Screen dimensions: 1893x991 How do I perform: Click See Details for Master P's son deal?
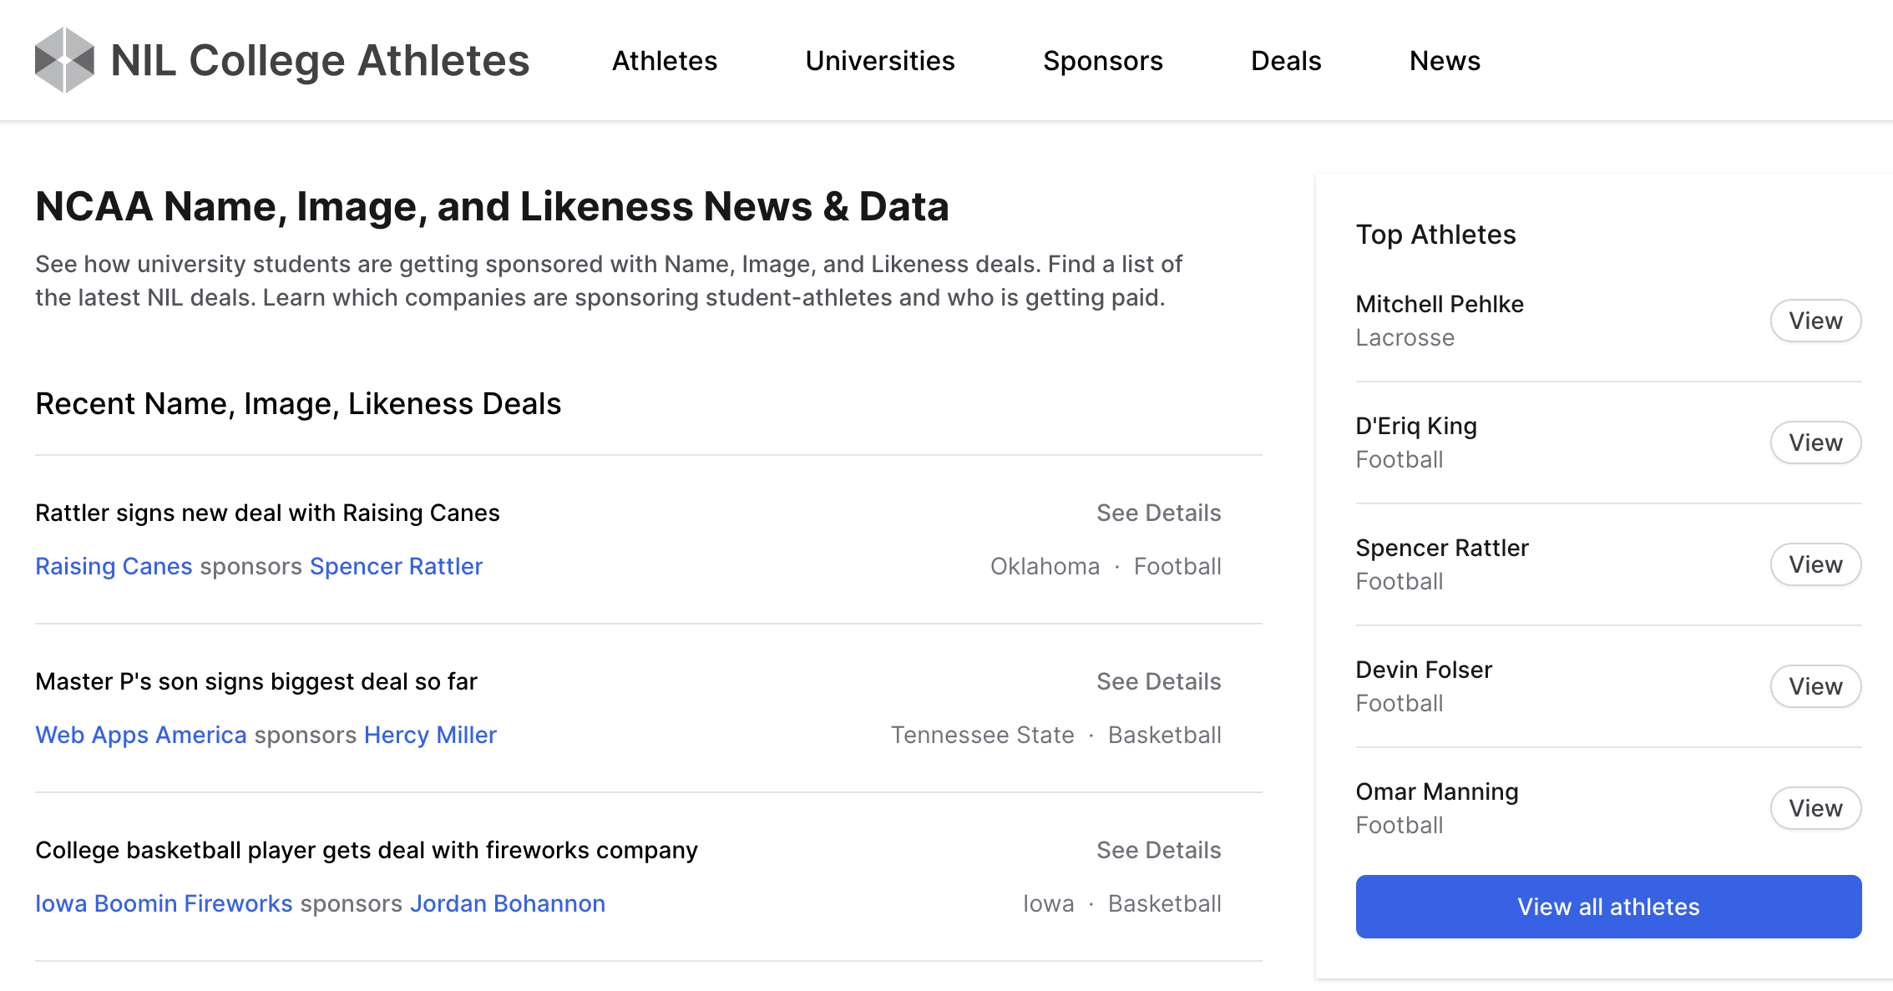(1157, 681)
